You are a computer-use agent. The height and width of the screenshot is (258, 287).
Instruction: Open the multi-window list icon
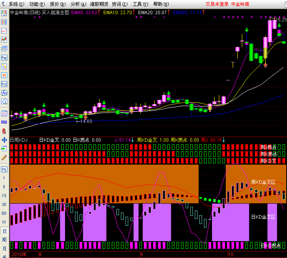click(x=4, y=49)
